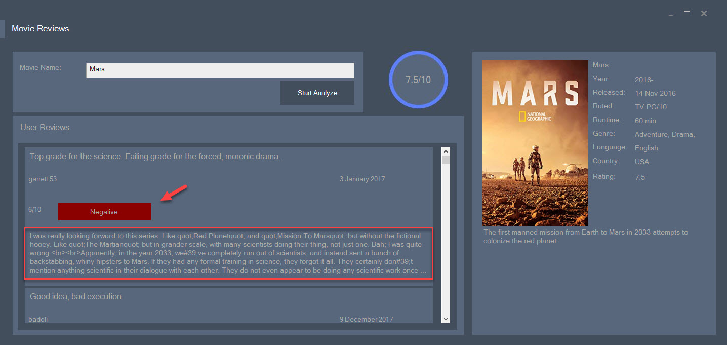Click the review body starting 'I was really looking forward'
This screenshot has width=727, height=345.
click(x=228, y=253)
